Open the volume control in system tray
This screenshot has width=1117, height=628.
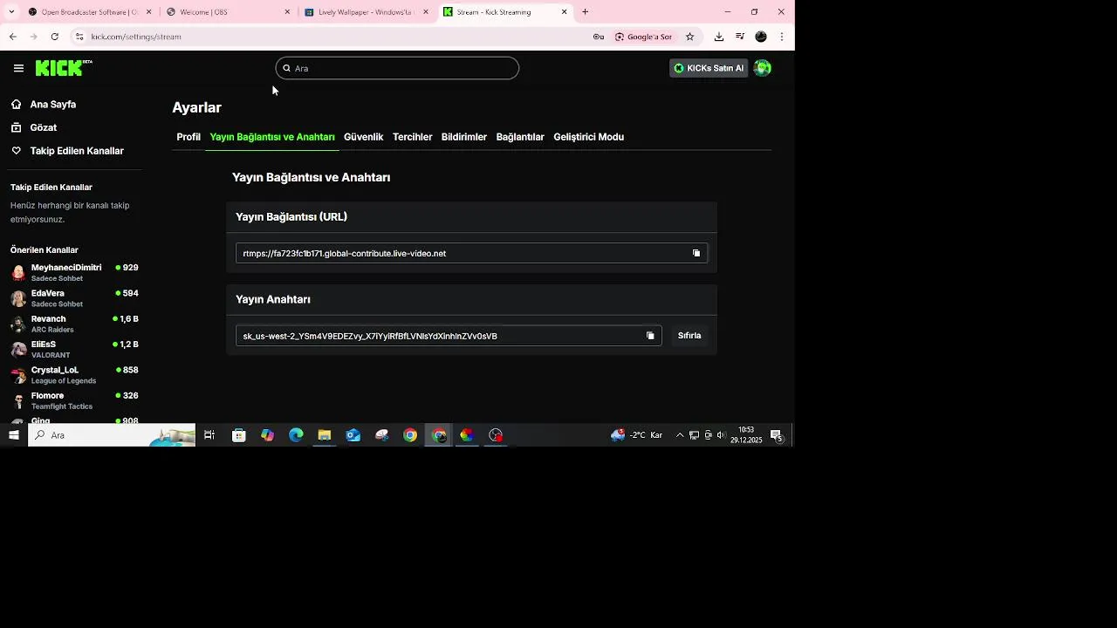tap(721, 435)
